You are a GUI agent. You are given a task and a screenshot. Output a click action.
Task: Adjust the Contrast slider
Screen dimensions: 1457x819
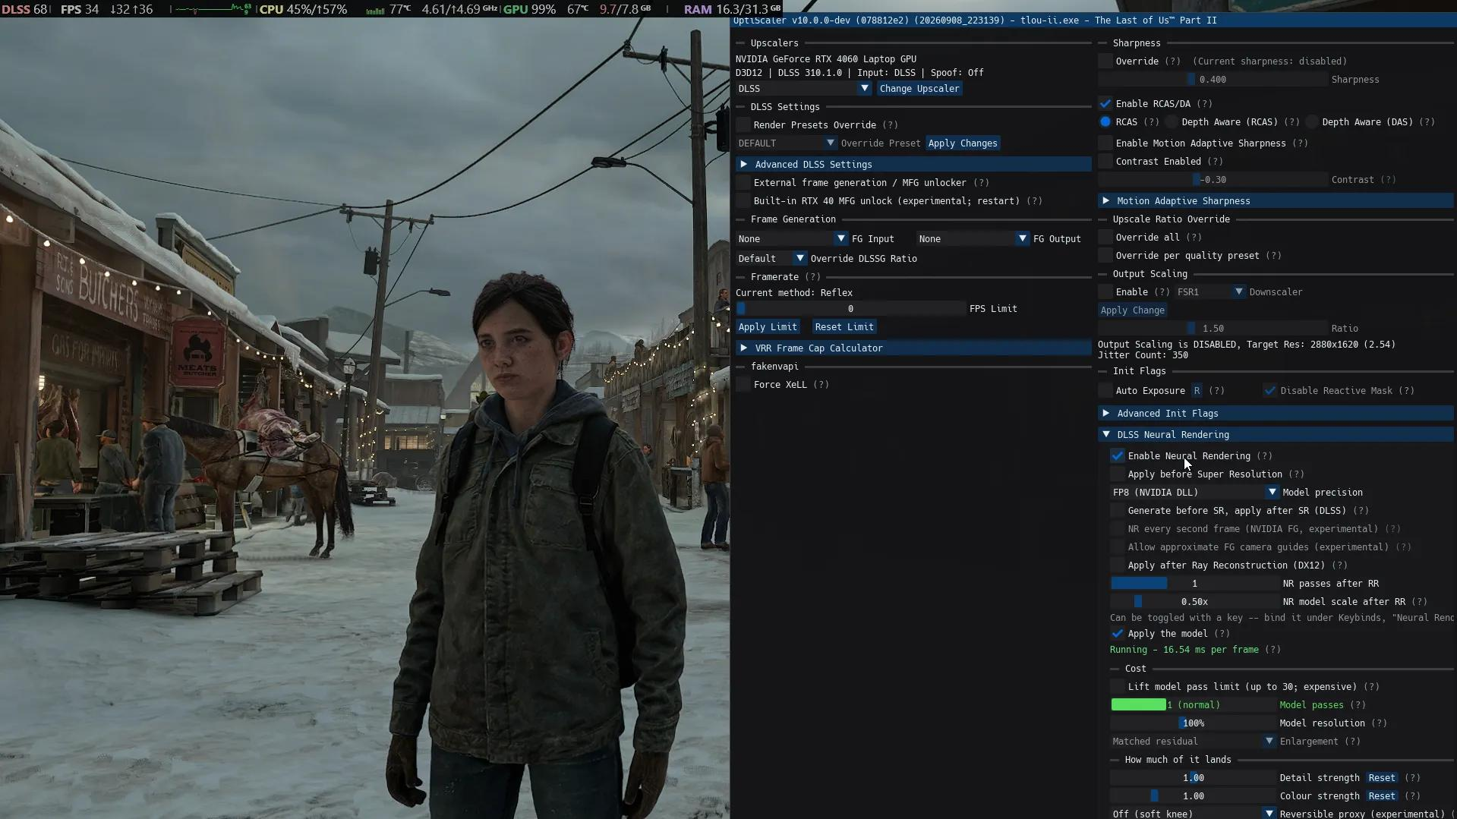1213,180
